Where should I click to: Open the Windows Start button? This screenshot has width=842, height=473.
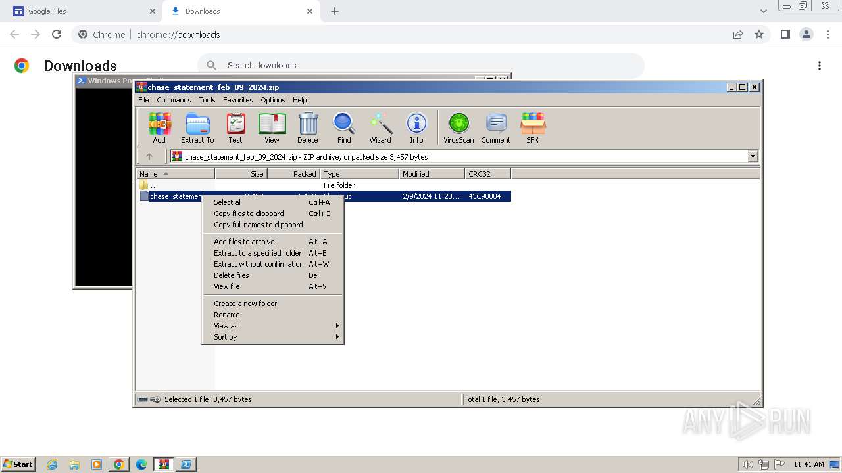click(18, 464)
